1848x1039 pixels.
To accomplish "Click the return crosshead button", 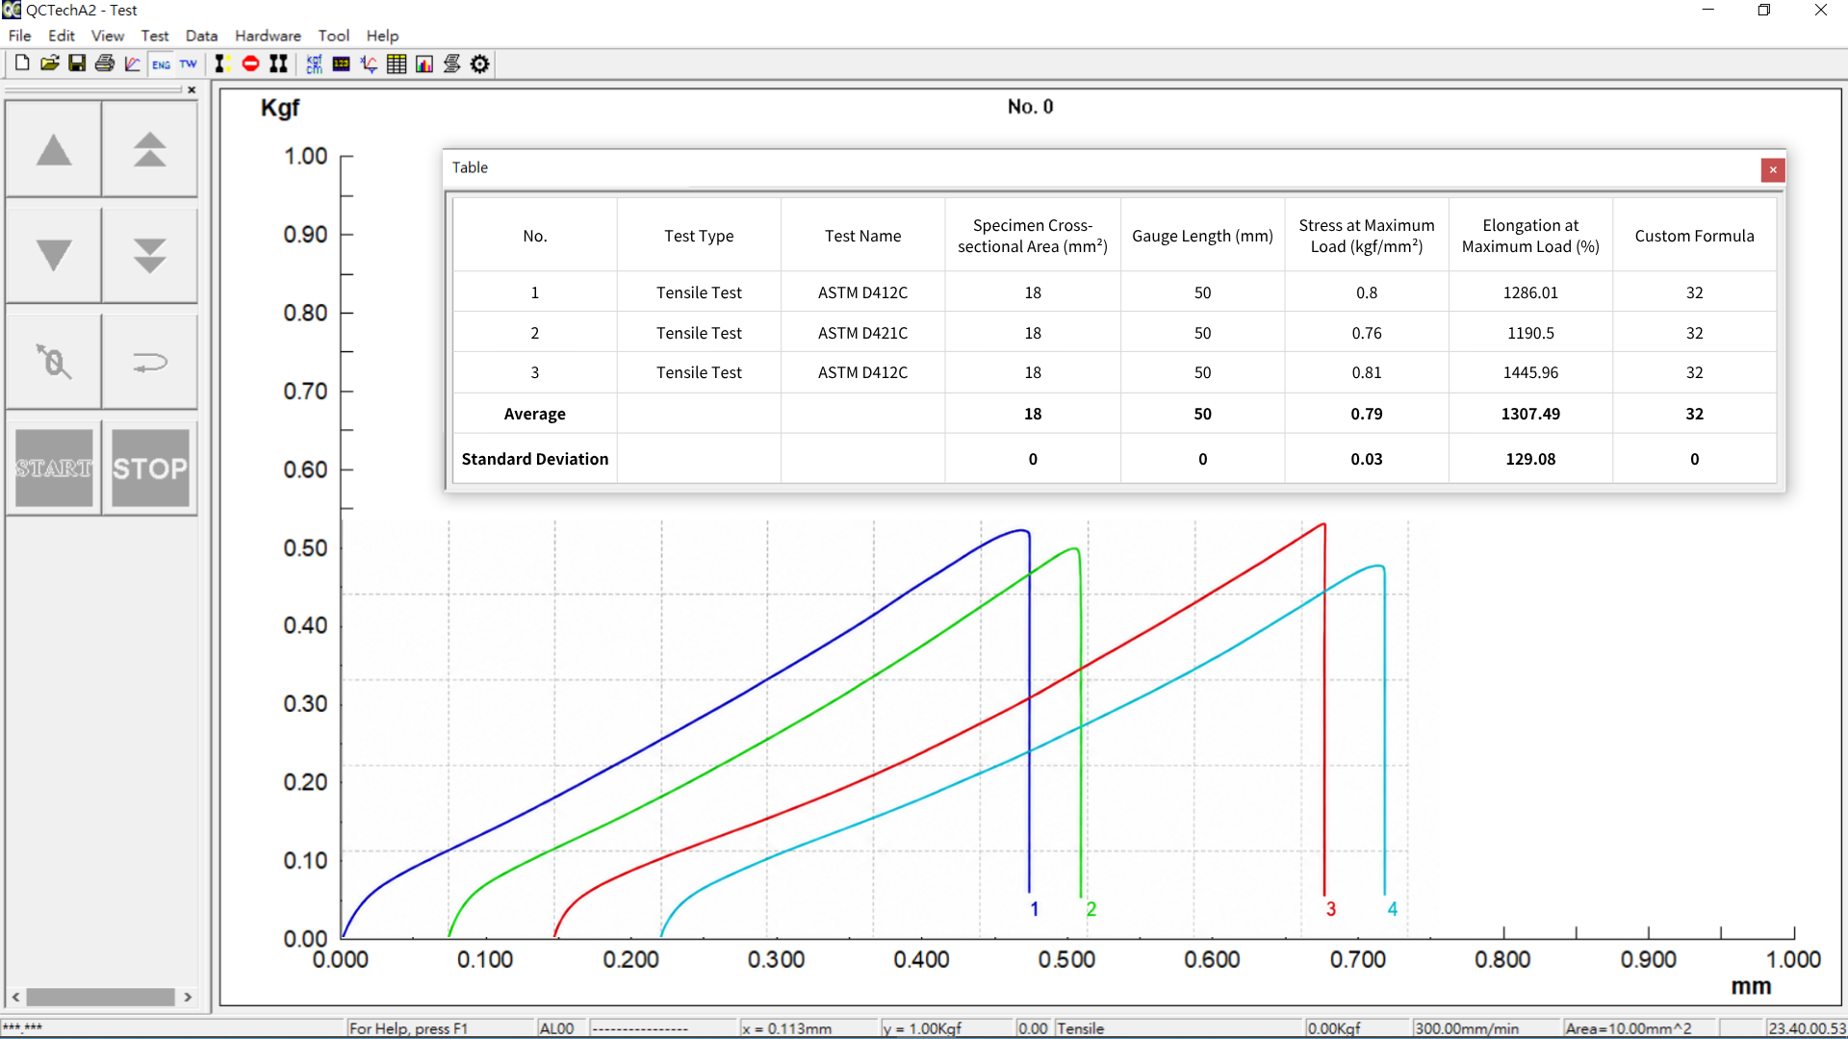I will click(x=150, y=362).
